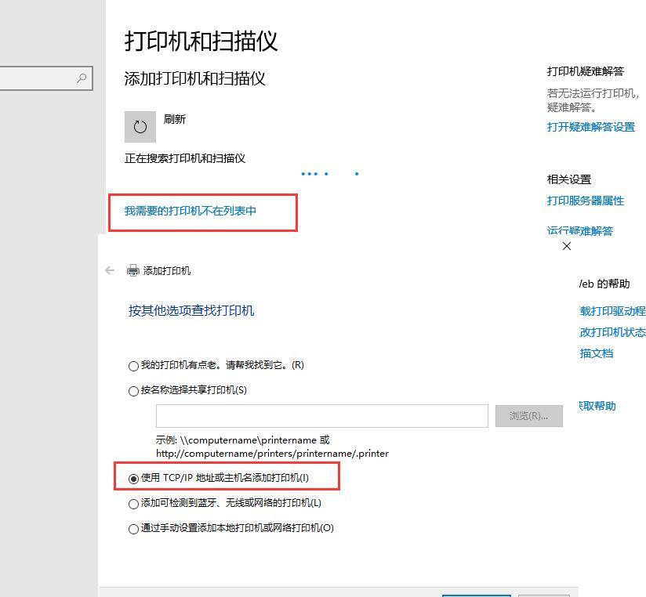Select the 按名称选择共享打印机 option
The width and height of the screenshot is (646, 597).
(132, 389)
